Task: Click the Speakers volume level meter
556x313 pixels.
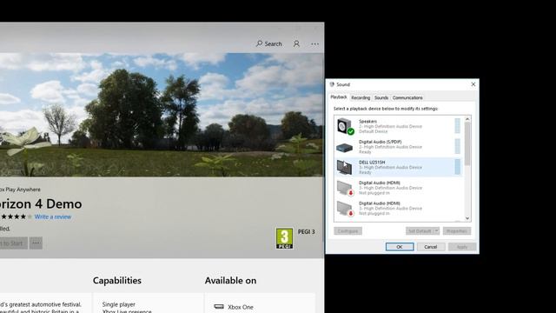Action: pyautogui.click(x=458, y=126)
